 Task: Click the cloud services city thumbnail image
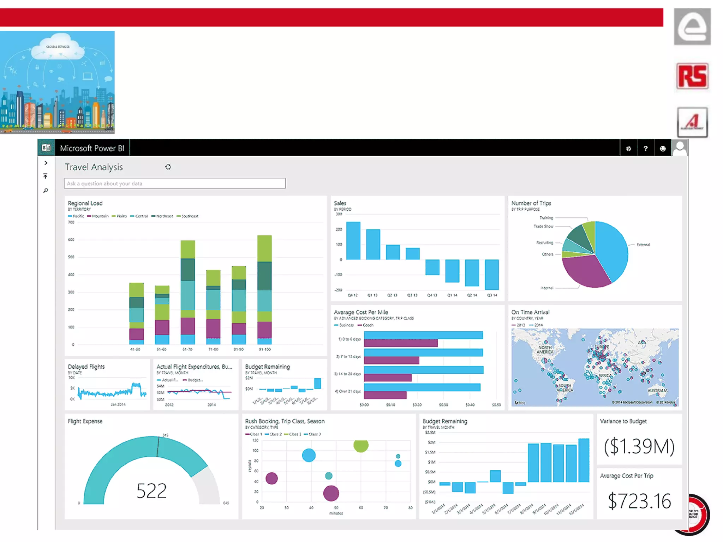click(x=57, y=82)
